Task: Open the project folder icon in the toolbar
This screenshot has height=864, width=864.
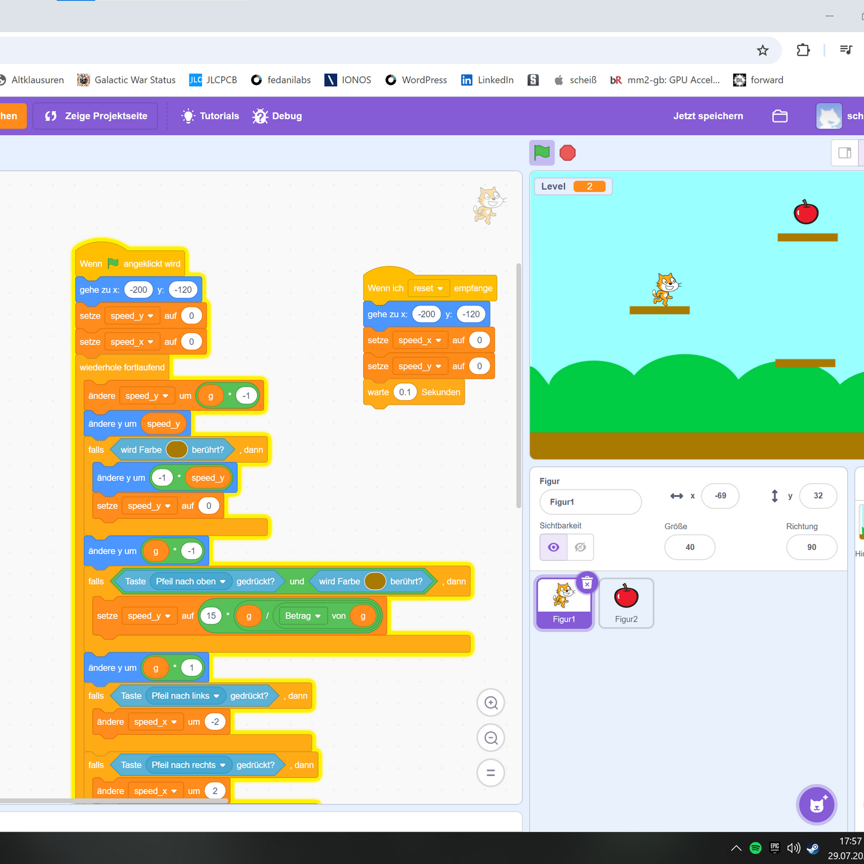Action: click(780, 116)
